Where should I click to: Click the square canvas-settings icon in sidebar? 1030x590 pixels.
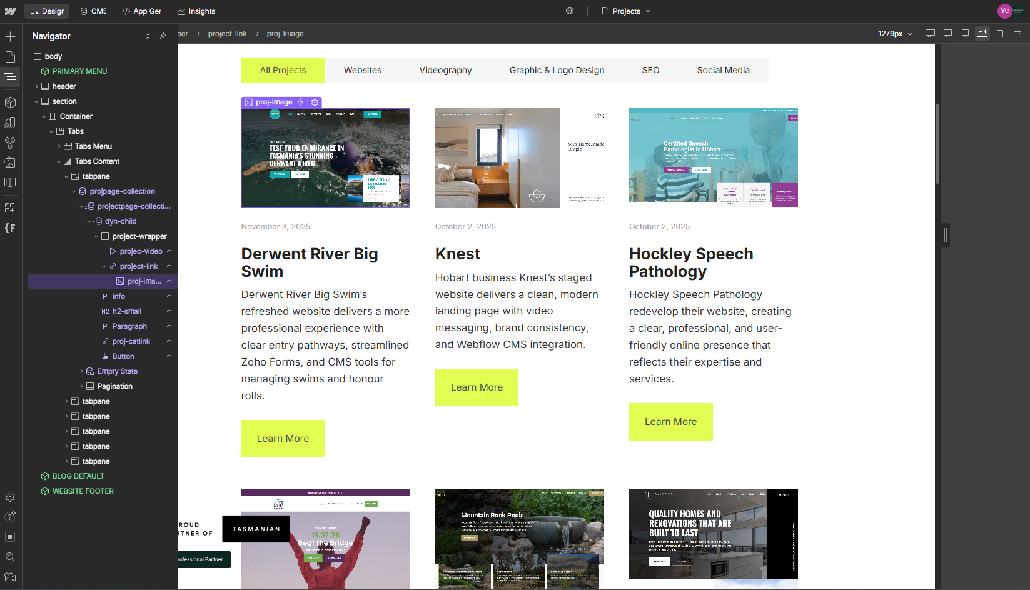tap(10, 537)
